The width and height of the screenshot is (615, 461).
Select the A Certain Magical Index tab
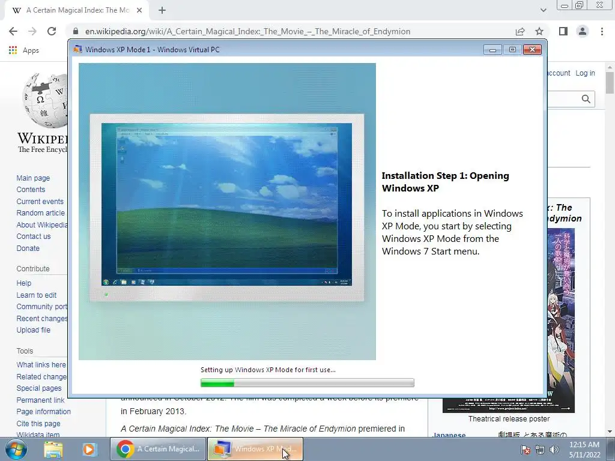pyautogui.click(x=77, y=10)
